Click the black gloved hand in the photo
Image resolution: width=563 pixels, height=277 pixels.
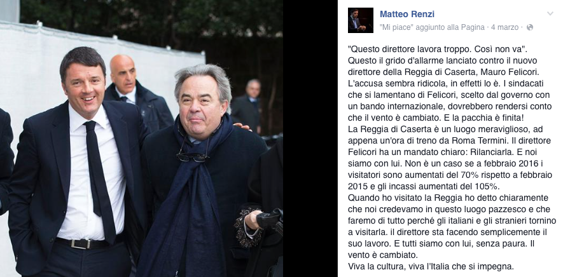coord(268,219)
